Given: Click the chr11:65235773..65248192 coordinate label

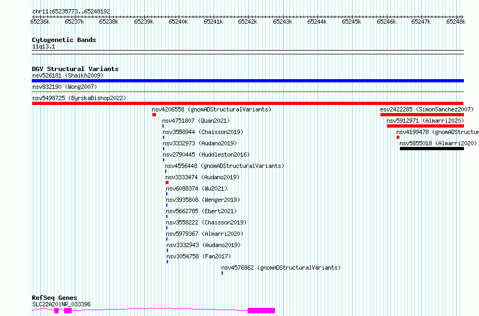Looking at the screenshot, I should [x=71, y=11].
